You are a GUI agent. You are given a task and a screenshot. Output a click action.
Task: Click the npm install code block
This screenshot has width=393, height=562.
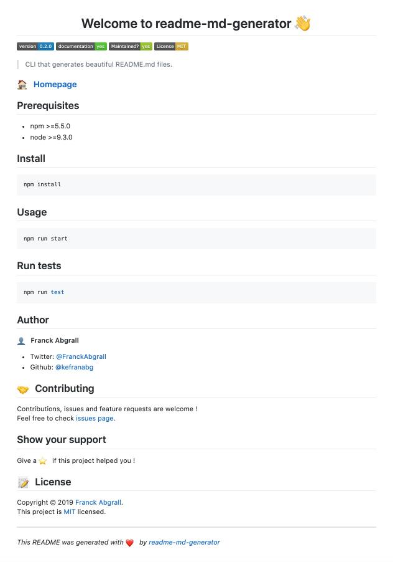[196, 184]
